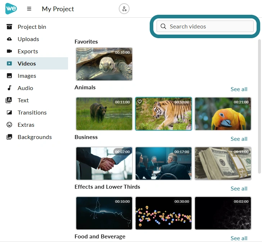Click the Search videos input field
This screenshot has width=262, height=242.
[x=205, y=26]
